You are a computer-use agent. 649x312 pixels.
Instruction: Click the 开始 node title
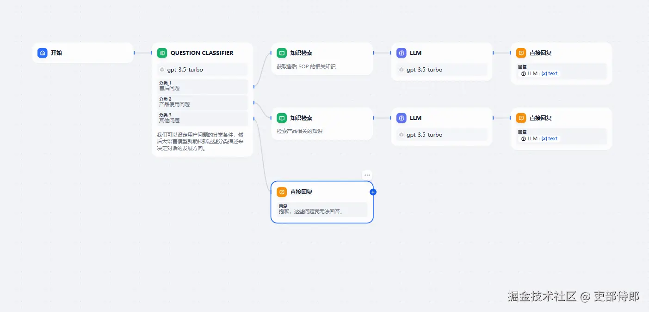(x=56, y=53)
